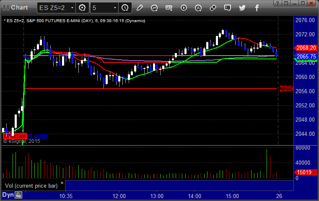The height and width of the screenshot is (201, 319).
Task: Click the Chart title grip handle
Action: click(x=6, y=8)
